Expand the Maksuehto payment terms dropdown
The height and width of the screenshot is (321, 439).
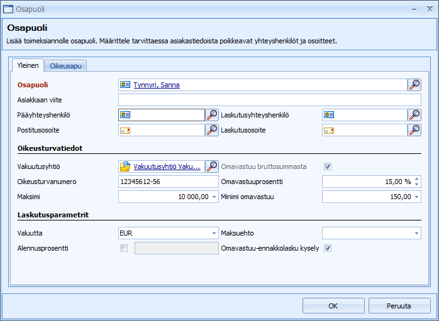[x=416, y=233]
